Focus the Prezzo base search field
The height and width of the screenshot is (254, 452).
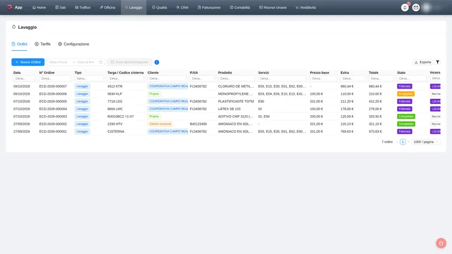[323, 78]
